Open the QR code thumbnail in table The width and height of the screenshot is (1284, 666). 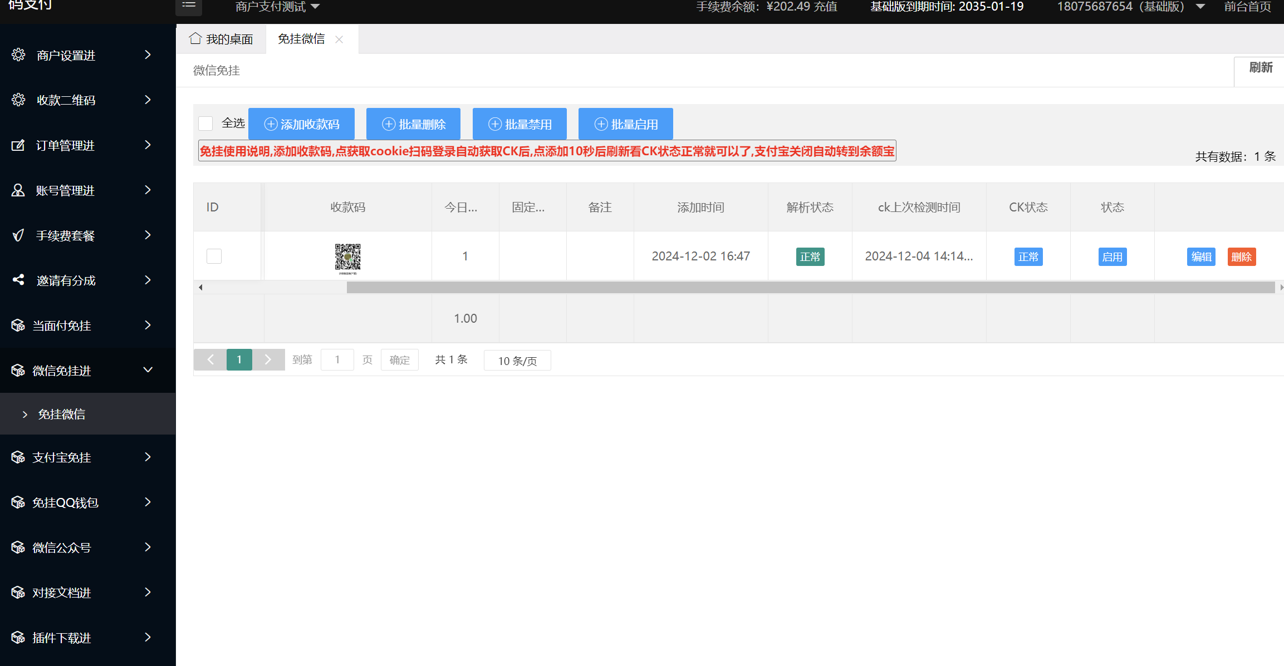(x=347, y=258)
